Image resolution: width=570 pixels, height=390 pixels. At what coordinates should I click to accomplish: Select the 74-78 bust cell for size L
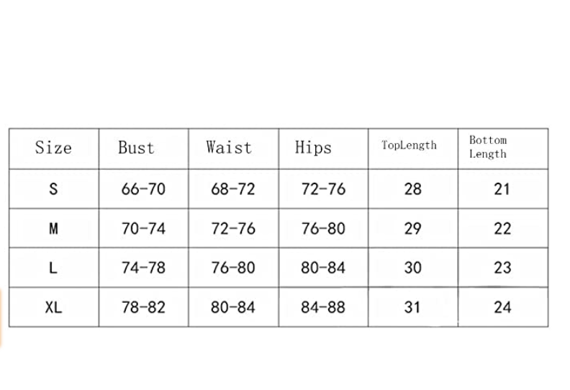pyautogui.click(x=143, y=268)
